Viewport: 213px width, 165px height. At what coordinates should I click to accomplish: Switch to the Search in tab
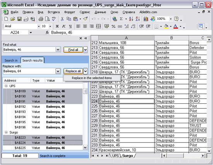pyautogui.click(x=11, y=60)
